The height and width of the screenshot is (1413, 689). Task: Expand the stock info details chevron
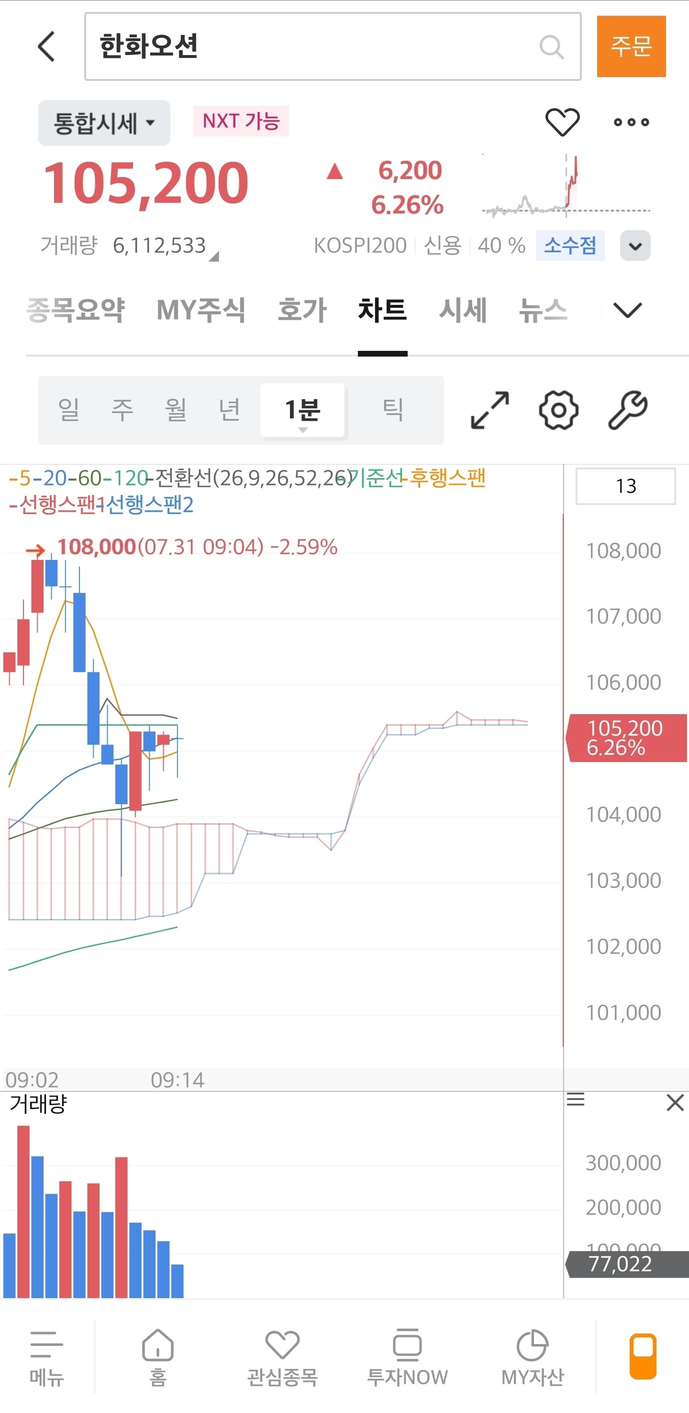point(635,246)
